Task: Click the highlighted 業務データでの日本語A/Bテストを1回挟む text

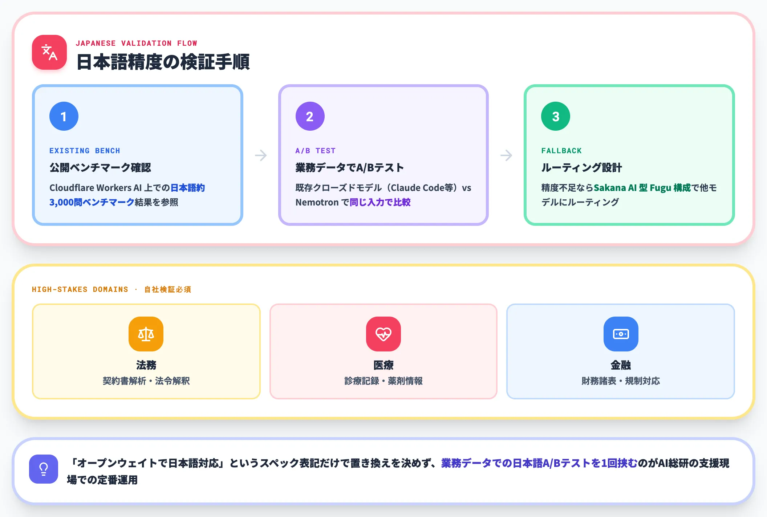Action: (539, 463)
